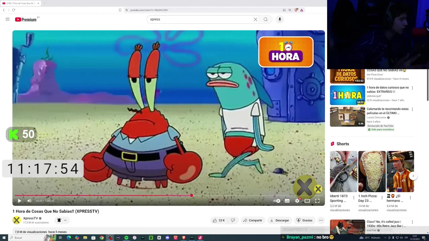Toggle autoplay switch in player
Viewport: 429px width, 241px height.
tap(277, 201)
